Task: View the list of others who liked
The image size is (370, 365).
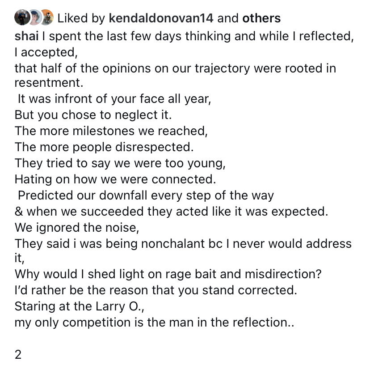Action: (x=261, y=18)
